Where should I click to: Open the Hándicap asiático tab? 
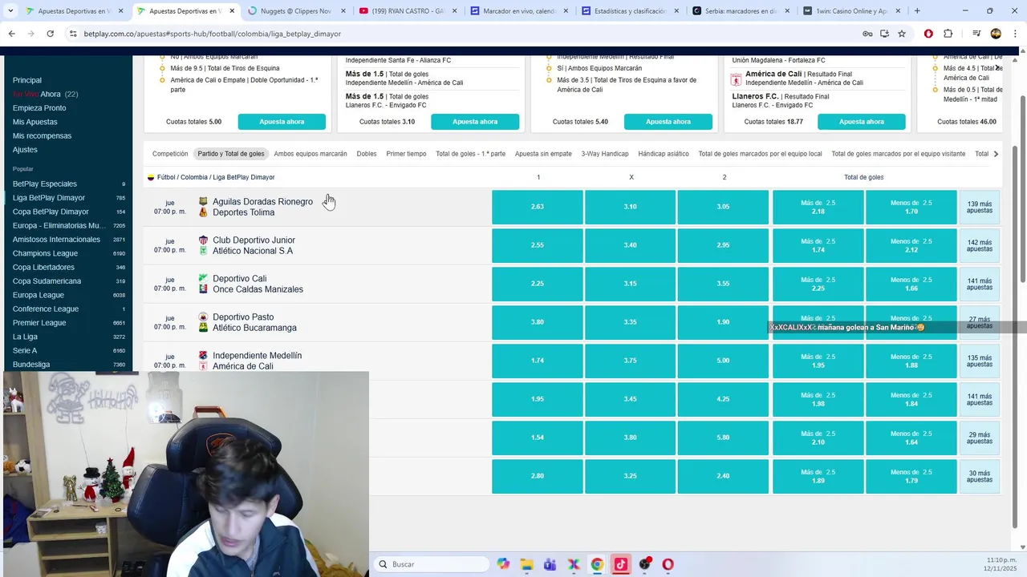[x=664, y=154]
